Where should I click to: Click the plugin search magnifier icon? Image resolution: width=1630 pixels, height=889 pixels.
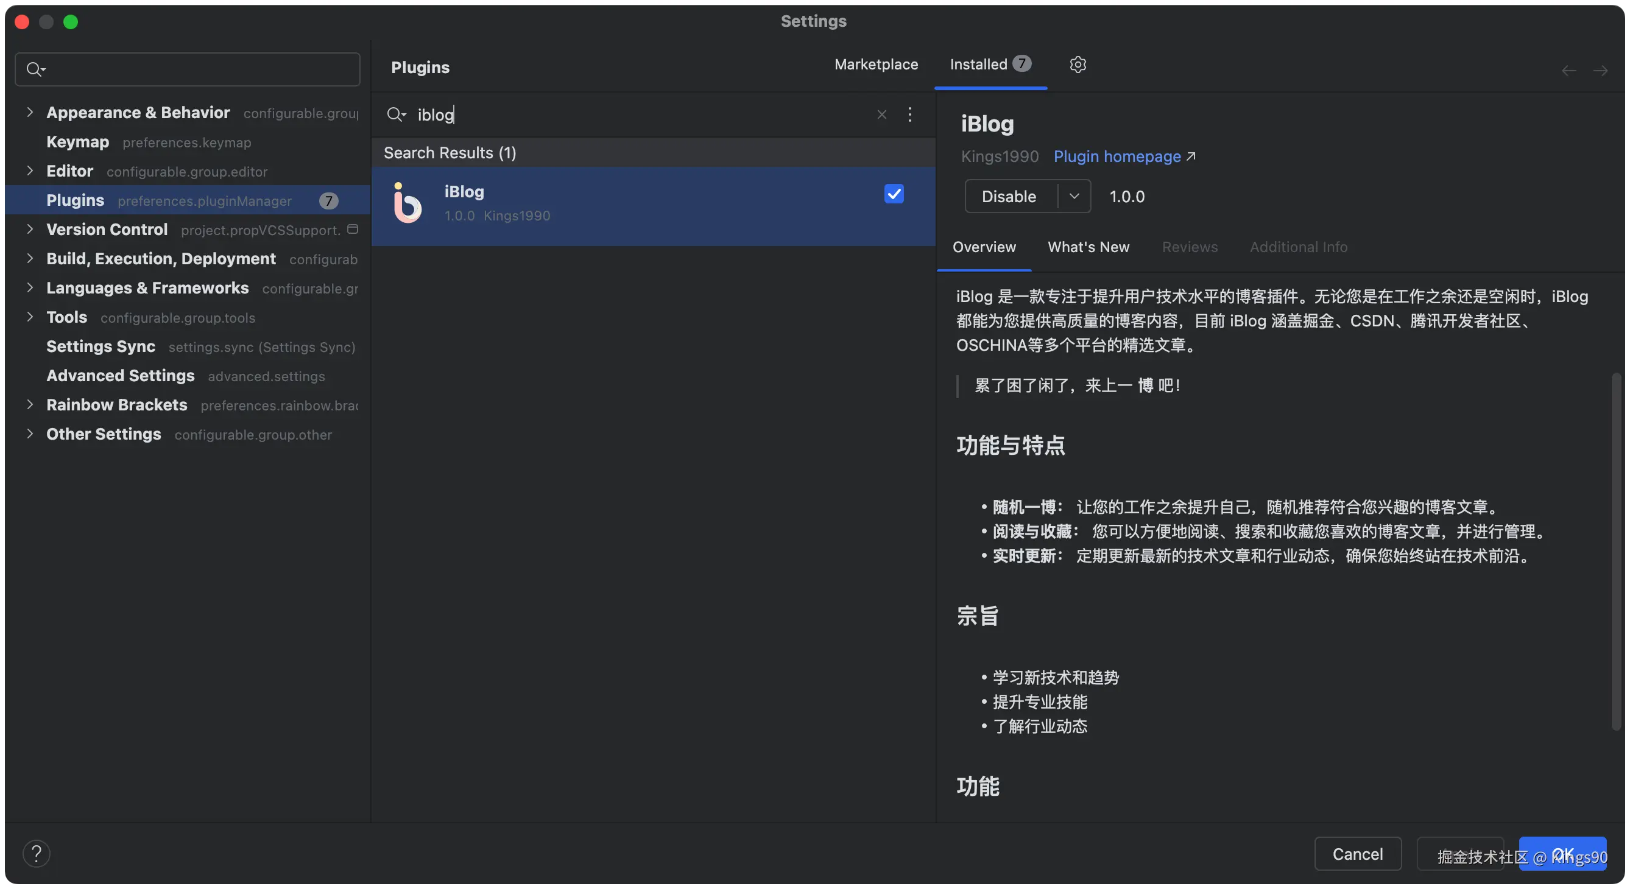click(395, 114)
